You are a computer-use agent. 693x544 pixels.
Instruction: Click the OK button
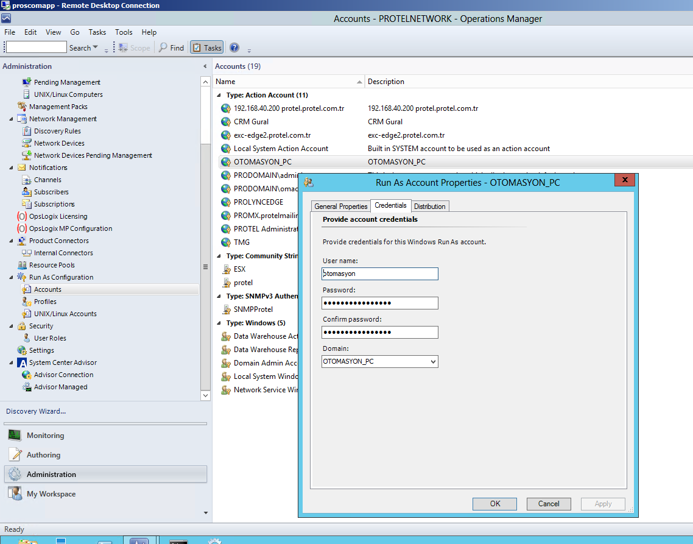(494, 504)
